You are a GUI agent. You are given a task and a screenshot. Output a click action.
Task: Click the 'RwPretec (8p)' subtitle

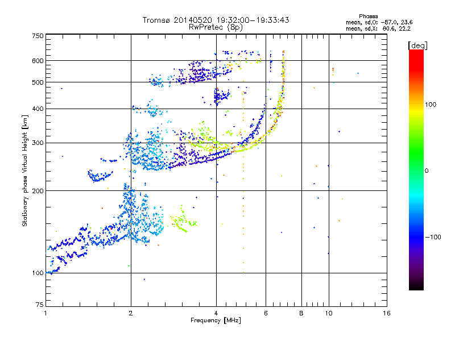click(216, 27)
